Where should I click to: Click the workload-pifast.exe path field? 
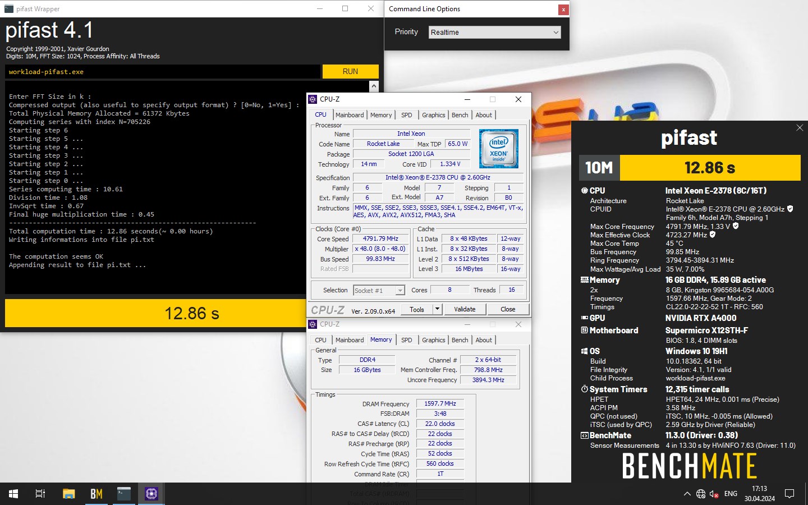point(163,71)
